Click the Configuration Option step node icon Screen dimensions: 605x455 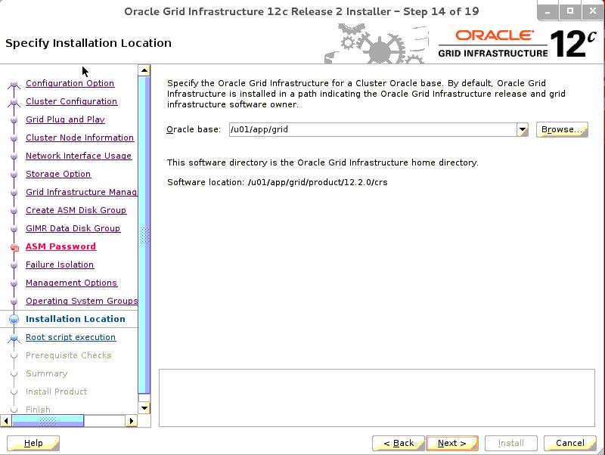(x=14, y=85)
